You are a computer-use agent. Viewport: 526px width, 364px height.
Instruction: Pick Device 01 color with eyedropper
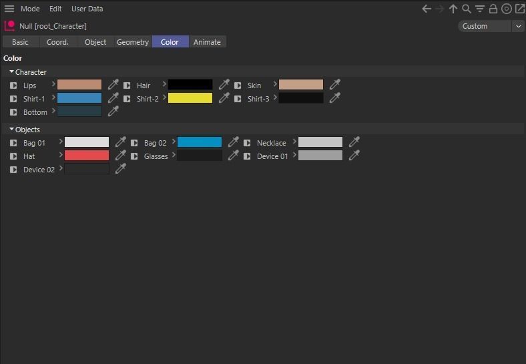[354, 156]
